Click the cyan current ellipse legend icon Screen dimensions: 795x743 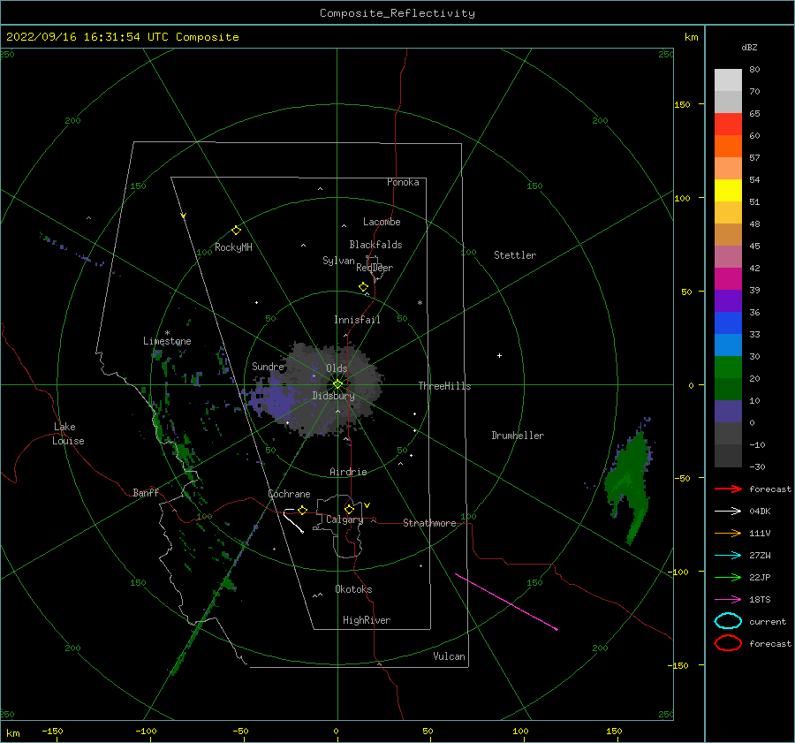(x=728, y=621)
